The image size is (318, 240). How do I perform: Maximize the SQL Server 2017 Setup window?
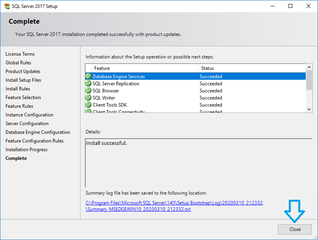[290, 6]
